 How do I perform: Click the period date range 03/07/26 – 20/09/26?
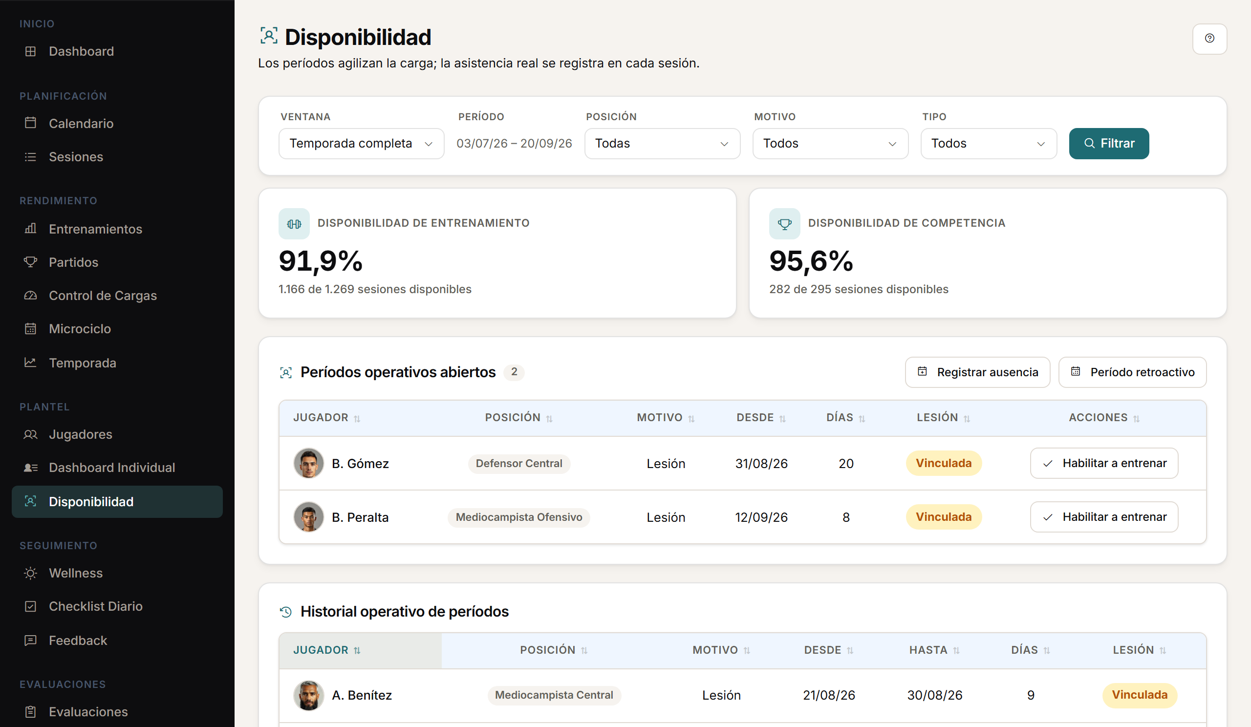pos(514,144)
